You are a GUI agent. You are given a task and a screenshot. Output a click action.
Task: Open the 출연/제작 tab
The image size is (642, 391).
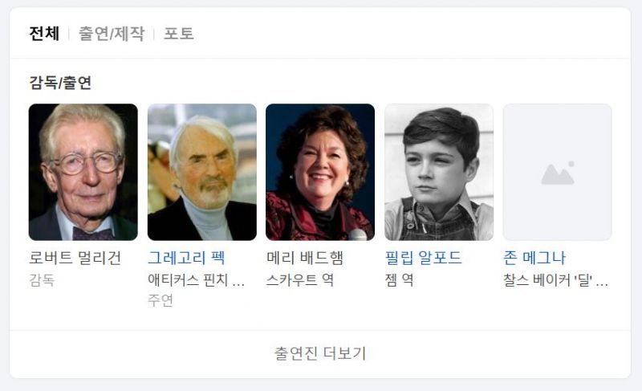pyautogui.click(x=112, y=34)
